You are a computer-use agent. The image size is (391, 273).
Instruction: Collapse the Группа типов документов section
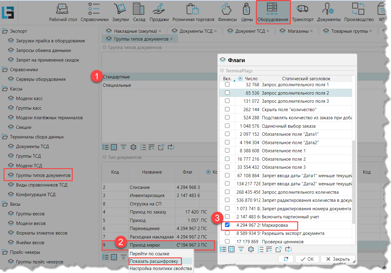(x=105, y=47)
